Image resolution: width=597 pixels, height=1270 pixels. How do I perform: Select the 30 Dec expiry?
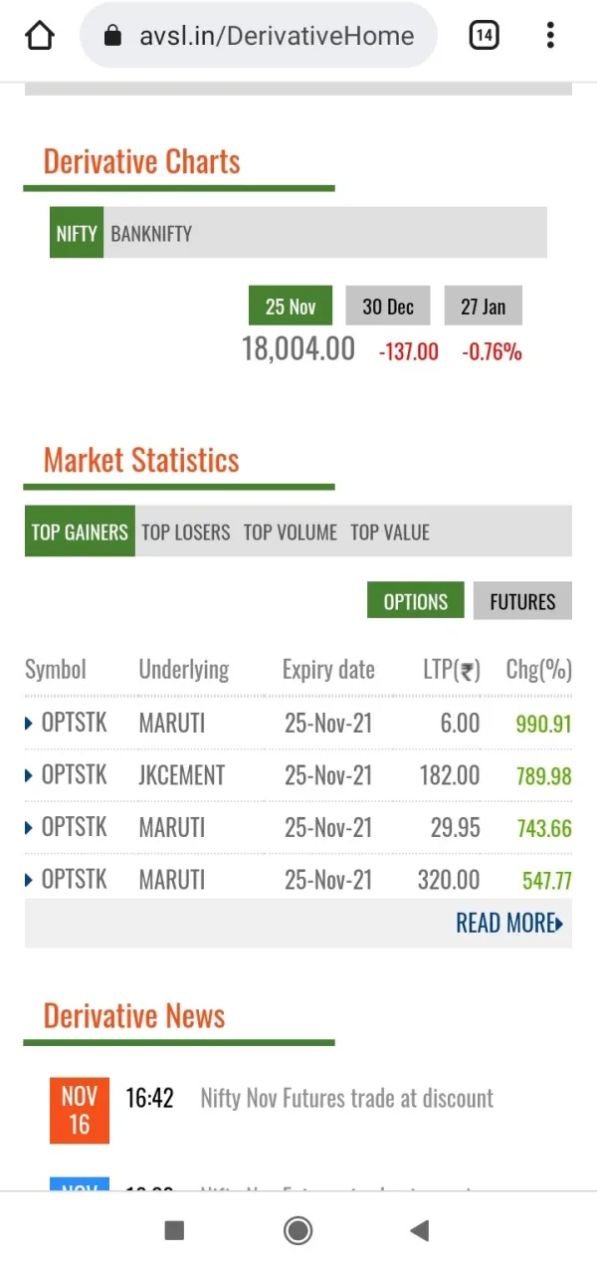click(x=387, y=306)
